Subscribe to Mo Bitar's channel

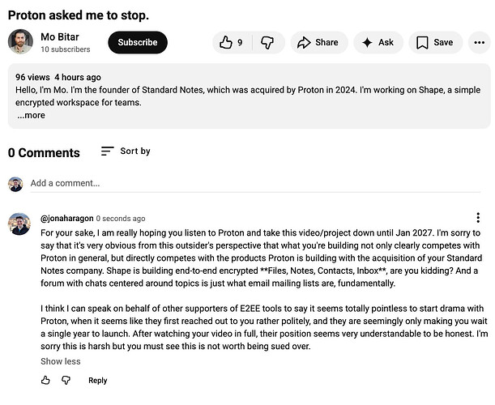(138, 43)
